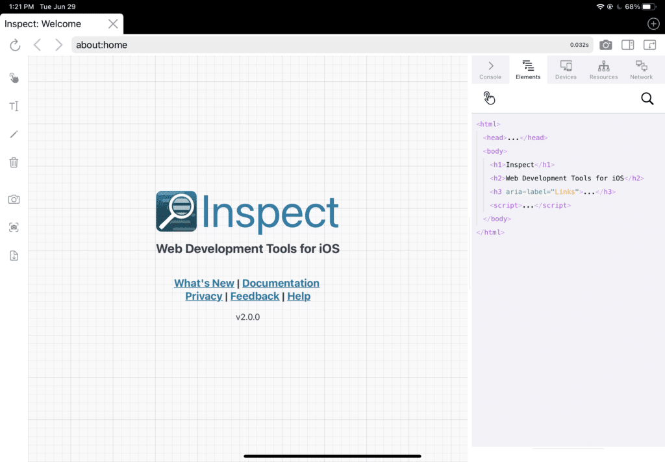
Task: Select the touch pointer tool in left sidebar
Action: click(14, 78)
